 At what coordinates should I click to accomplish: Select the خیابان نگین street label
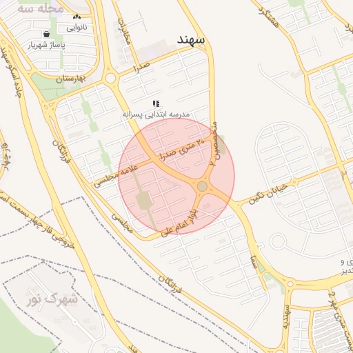pos(268,194)
